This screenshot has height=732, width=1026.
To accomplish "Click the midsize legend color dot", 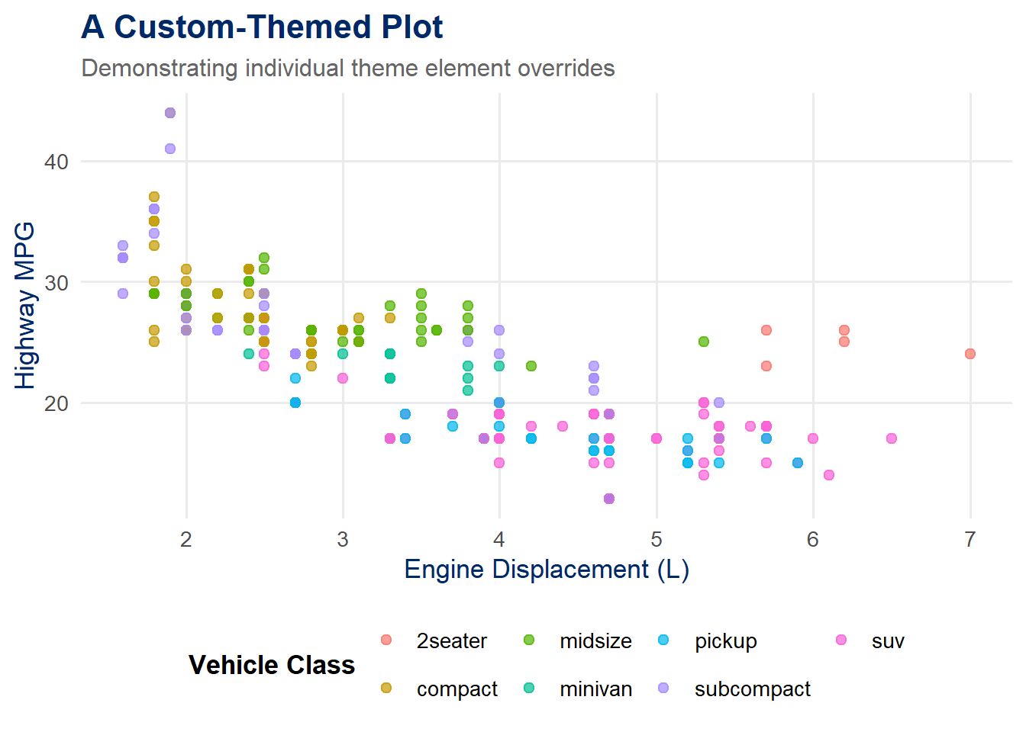I will coord(529,640).
